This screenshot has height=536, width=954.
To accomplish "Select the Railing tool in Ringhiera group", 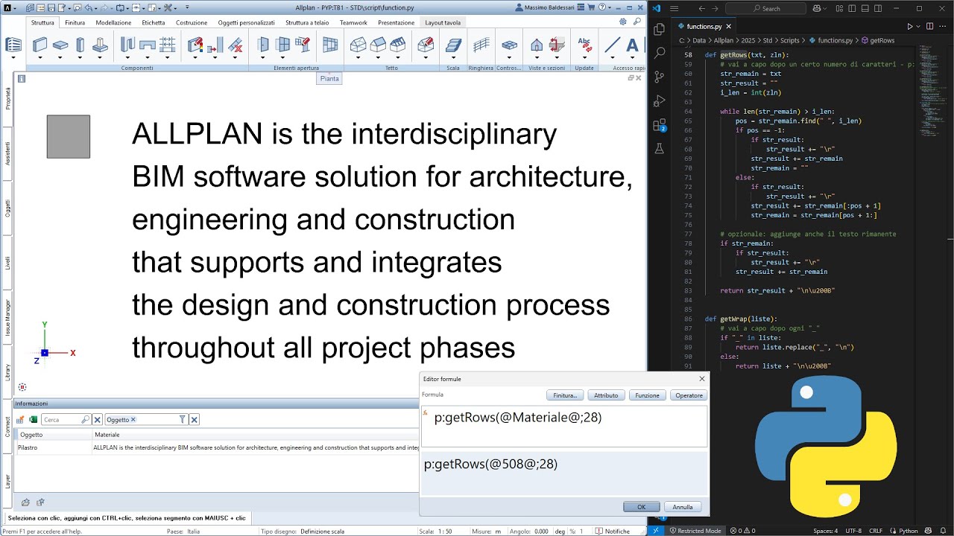I will (481, 45).
